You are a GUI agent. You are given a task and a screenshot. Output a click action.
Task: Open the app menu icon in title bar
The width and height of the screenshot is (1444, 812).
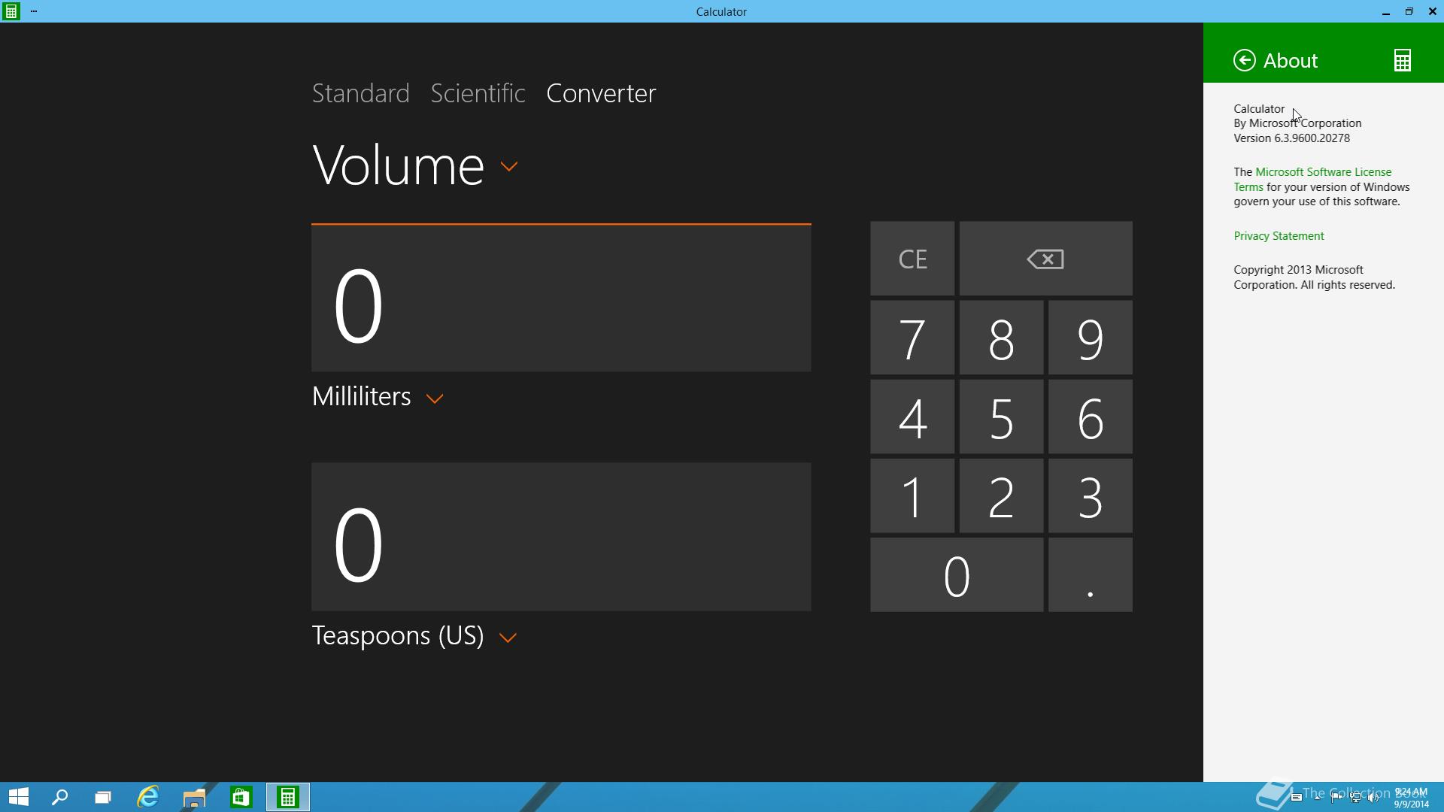34,11
